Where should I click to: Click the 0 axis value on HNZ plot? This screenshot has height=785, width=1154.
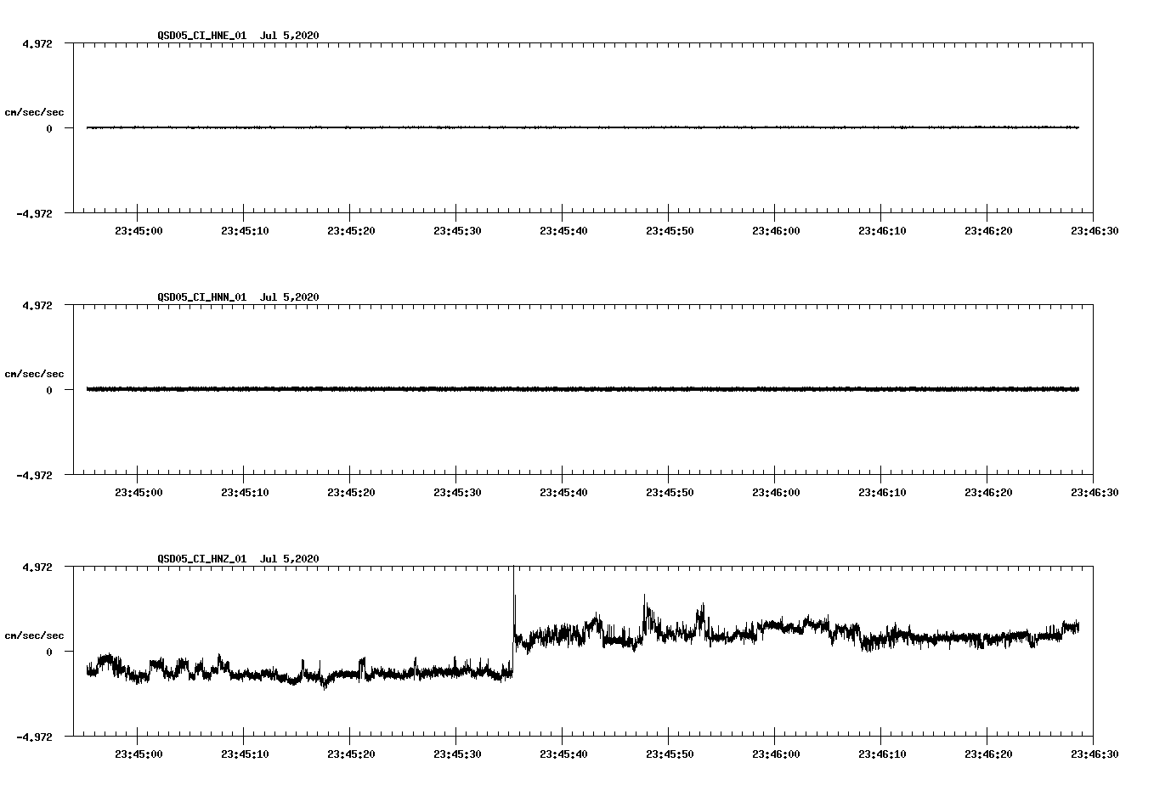49,652
